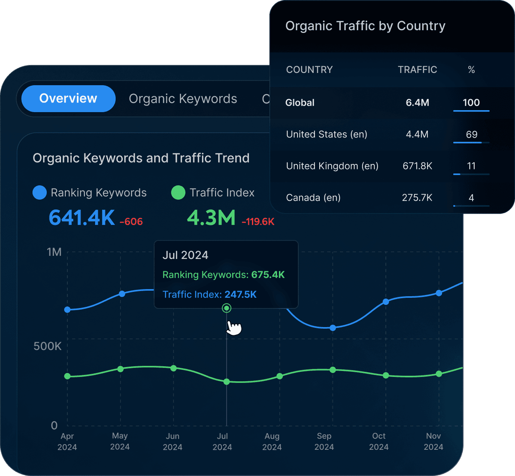
Task: Switch to the Organic Keywords tab
Action: (183, 99)
